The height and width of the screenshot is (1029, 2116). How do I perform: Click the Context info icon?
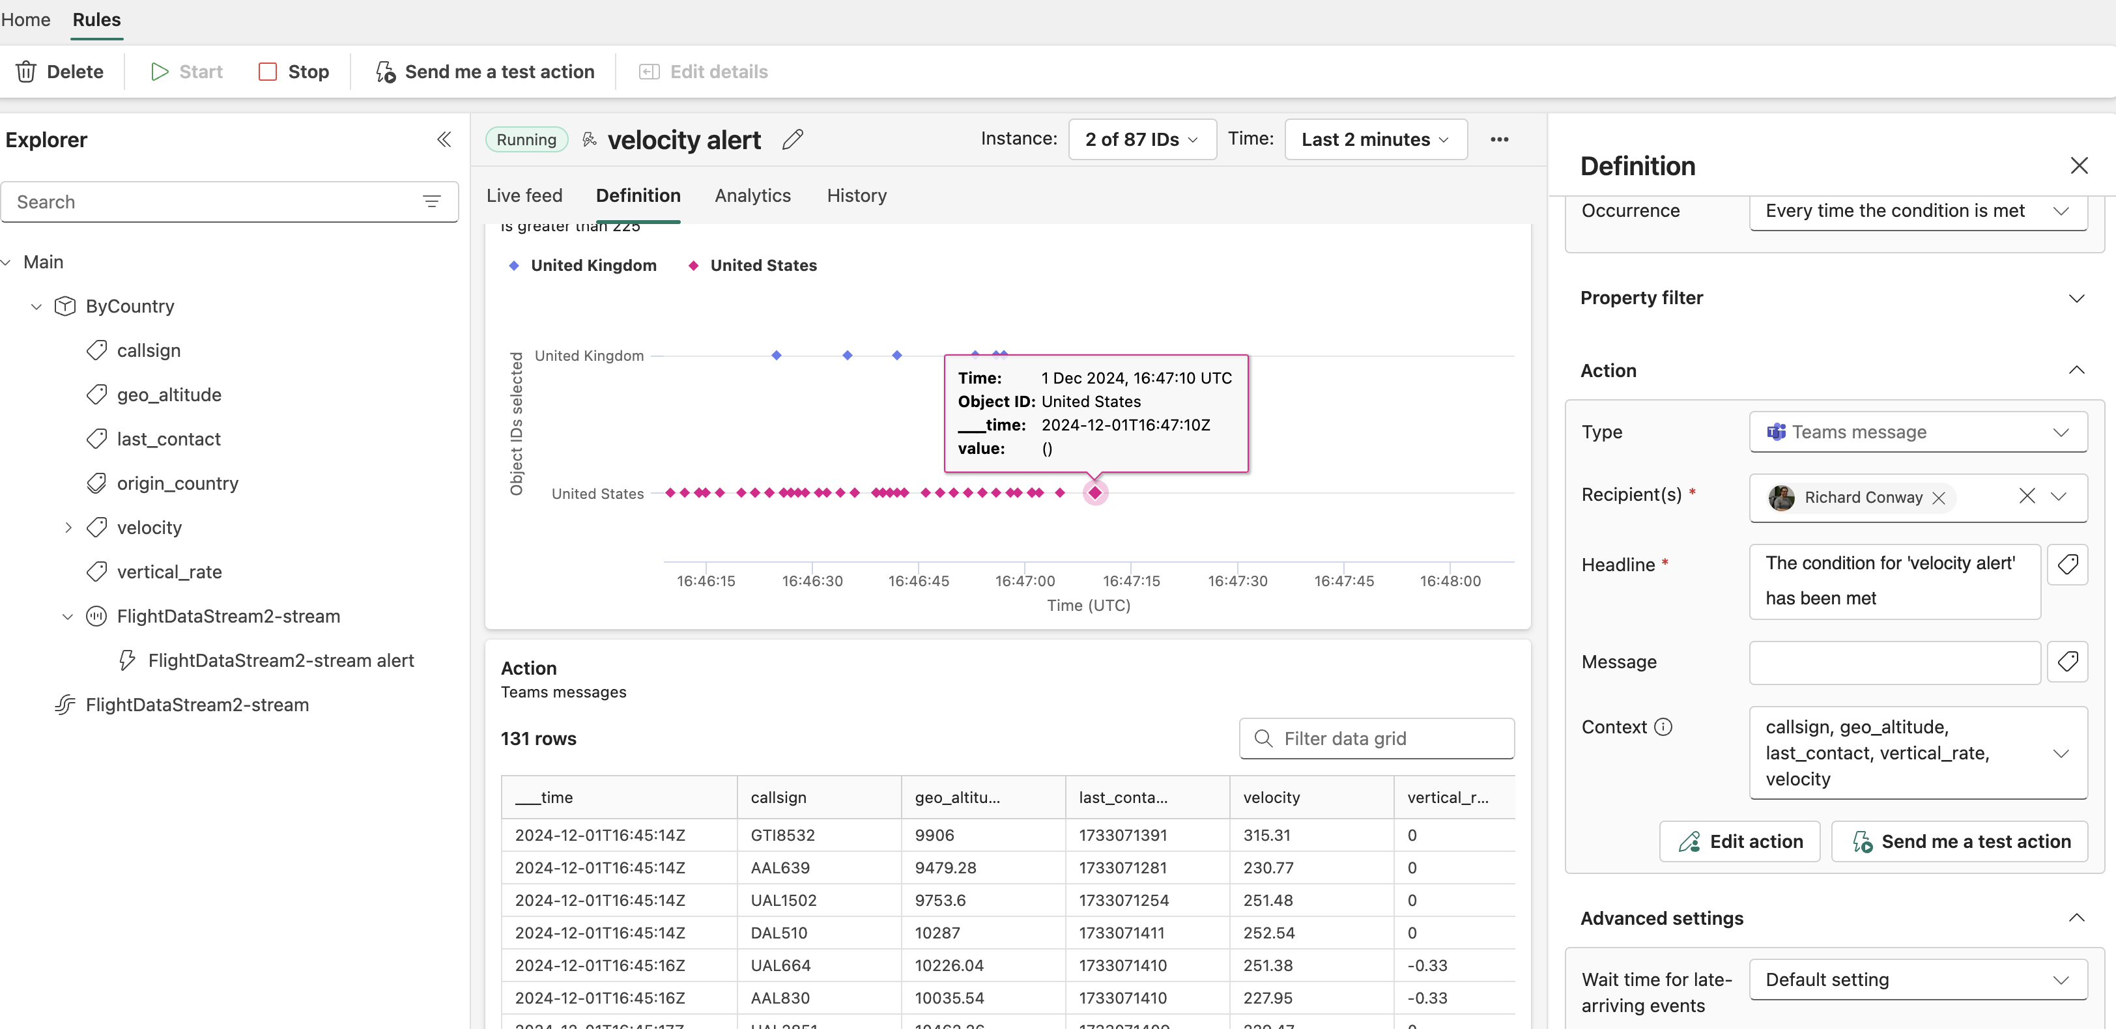1663,727
